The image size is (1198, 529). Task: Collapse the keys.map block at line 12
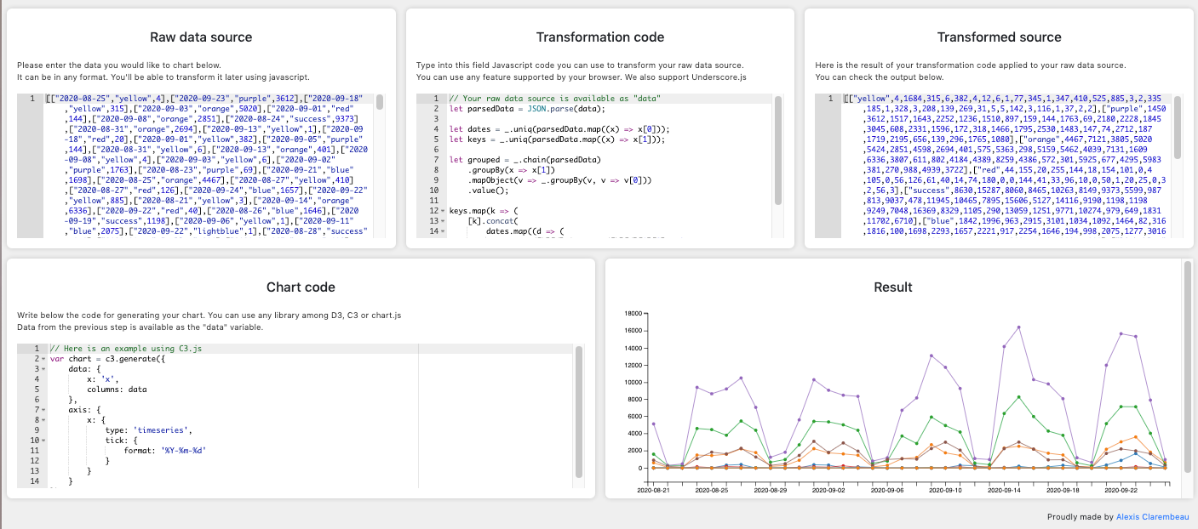pyautogui.click(x=444, y=210)
